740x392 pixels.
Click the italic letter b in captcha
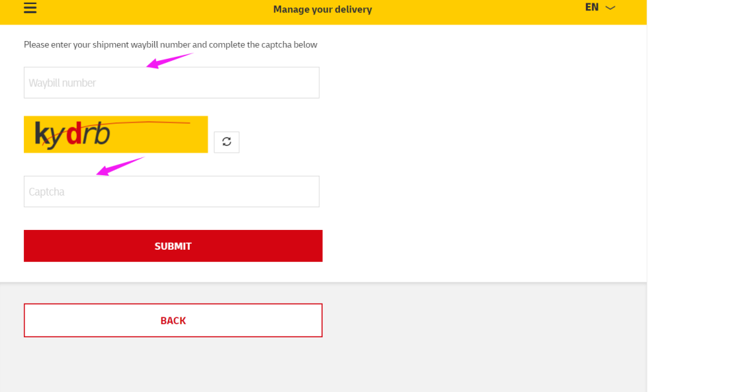click(102, 133)
